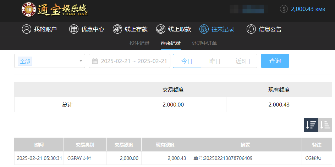Click the transaction records document icon
335x167 pixels.
204,29
